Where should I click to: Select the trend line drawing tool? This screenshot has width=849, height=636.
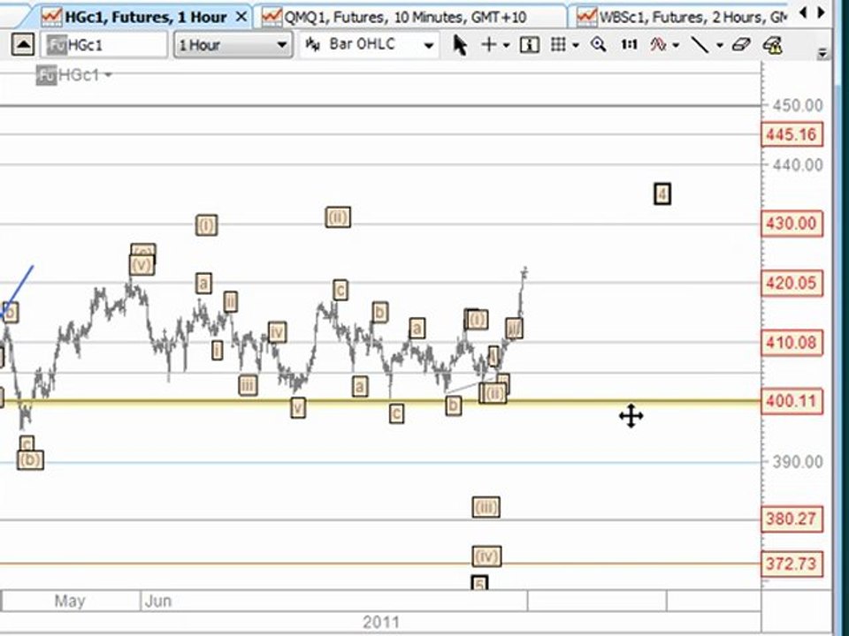(x=700, y=45)
